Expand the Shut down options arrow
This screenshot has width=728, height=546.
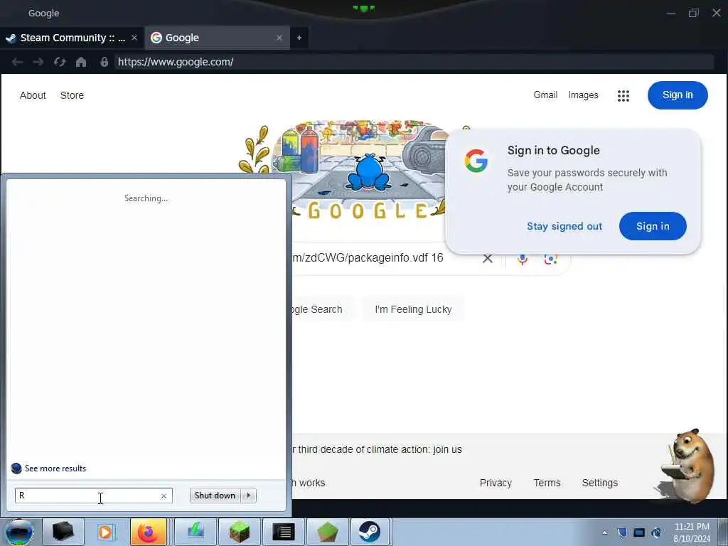(249, 496)
